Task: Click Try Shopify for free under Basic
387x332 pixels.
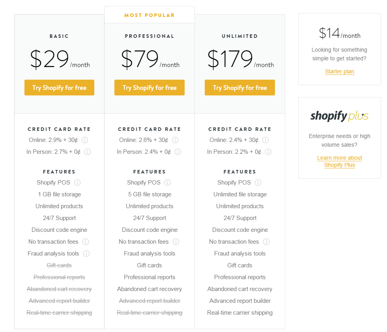Action: (59, 88)
